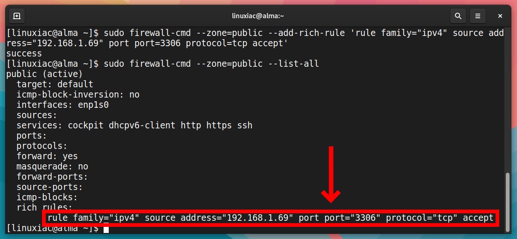Click the 'success' output line
The height and width of the screenshot is (239, 517).
24,53
